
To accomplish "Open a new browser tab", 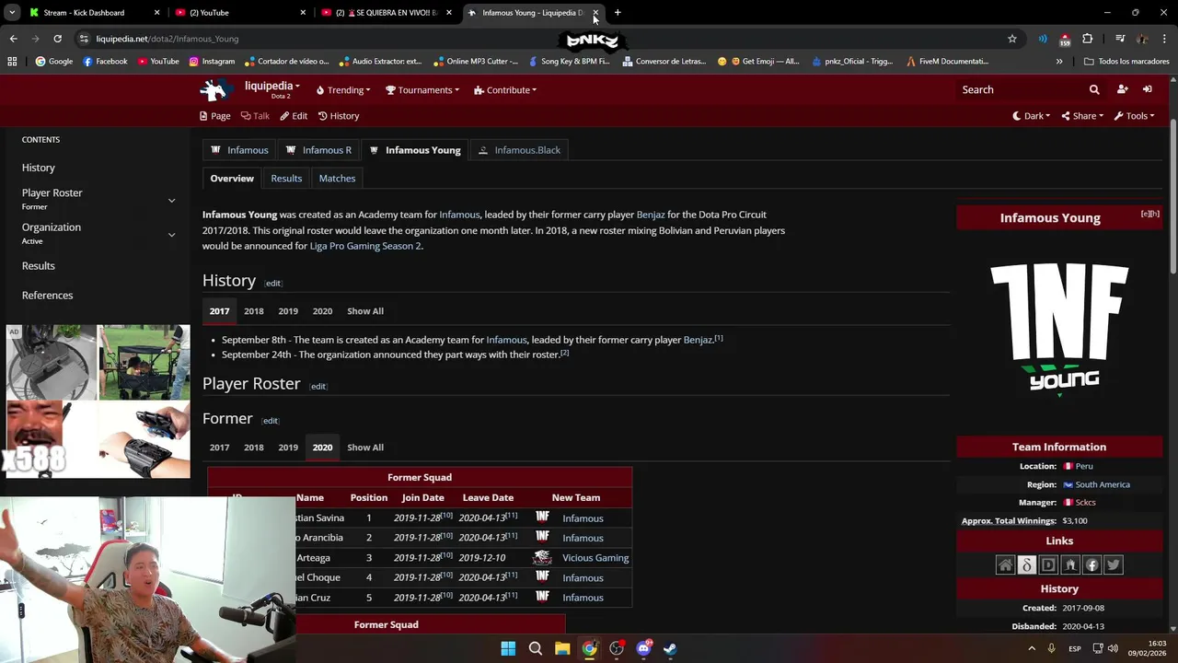I will pyautogui.click(x=618, y=13).
